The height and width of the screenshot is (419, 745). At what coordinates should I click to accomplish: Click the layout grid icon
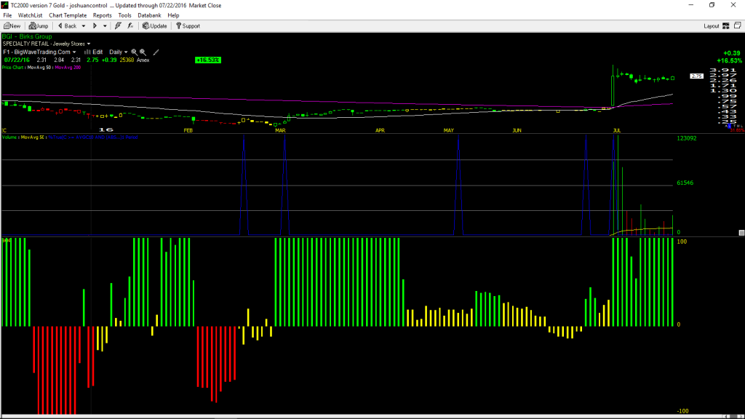point(726,26)
